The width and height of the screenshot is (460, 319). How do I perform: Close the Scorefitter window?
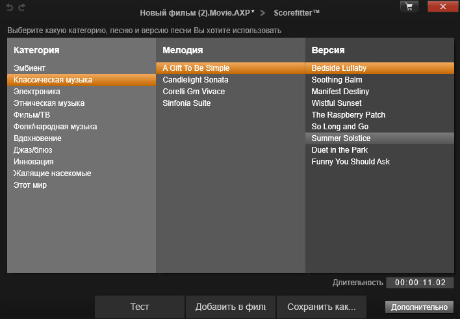(442, 6)
